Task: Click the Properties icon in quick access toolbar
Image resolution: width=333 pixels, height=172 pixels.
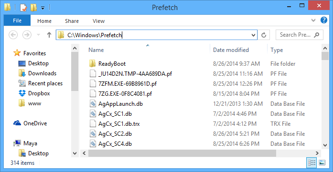Action: pos(23,8)
